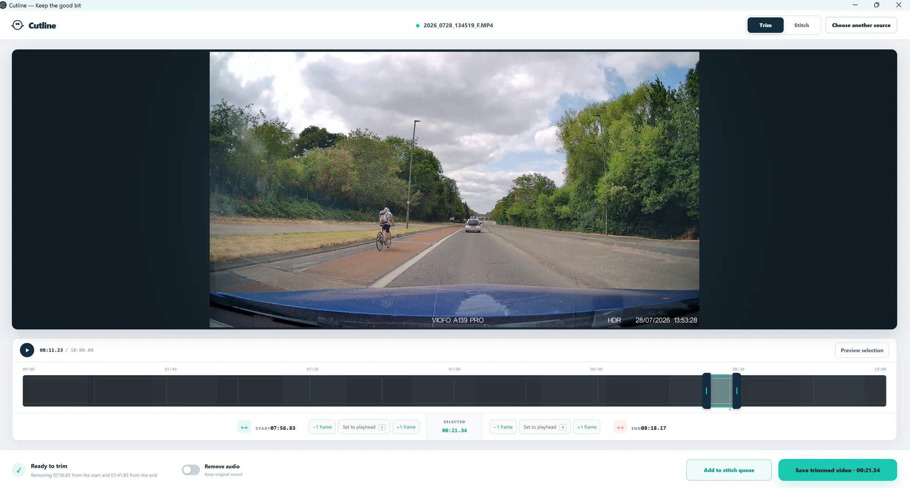
Task: Click the red end marker arrow icon
Action: [620, 427]
